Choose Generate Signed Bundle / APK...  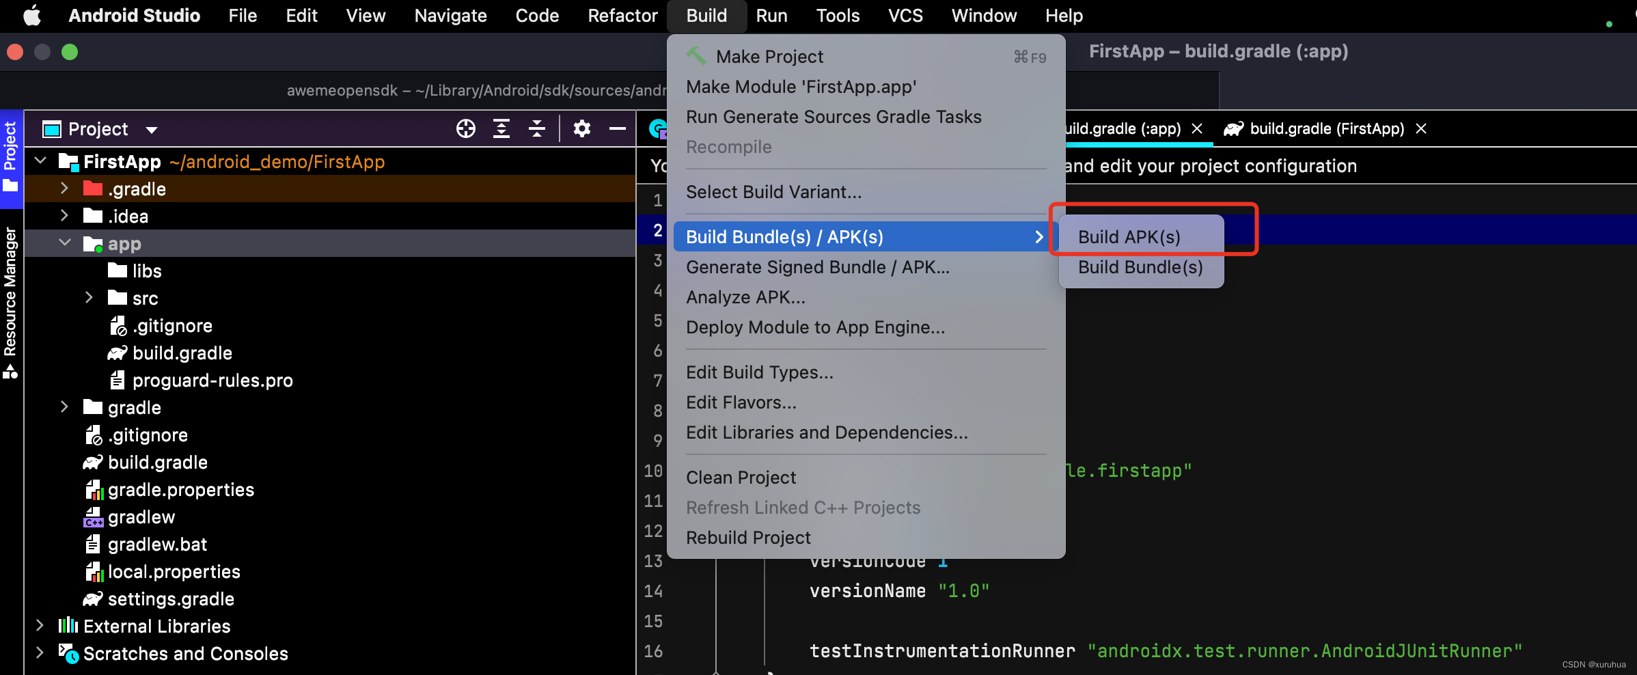(x=866, y=267)
